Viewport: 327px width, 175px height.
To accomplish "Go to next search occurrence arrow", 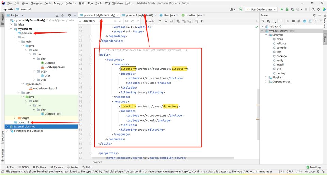I will coord(166,21).
